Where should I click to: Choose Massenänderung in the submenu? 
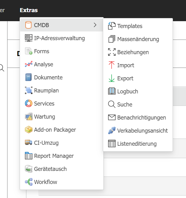[138, 39]
